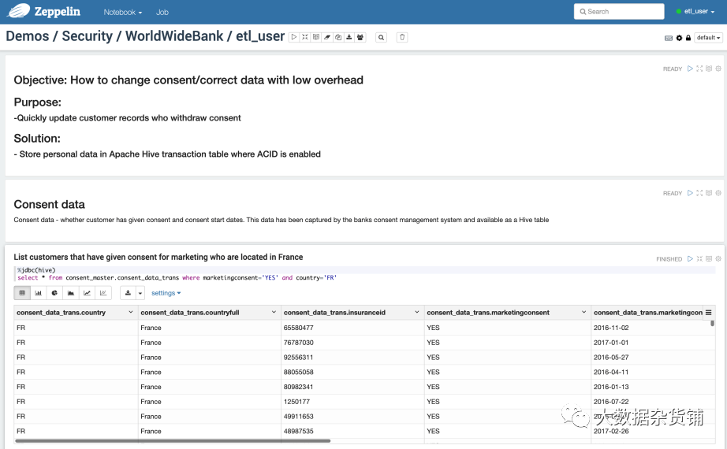This screenshot has height=449, width=727.
Task: Open grid menu hamburger icon
Action: (708, 313)
